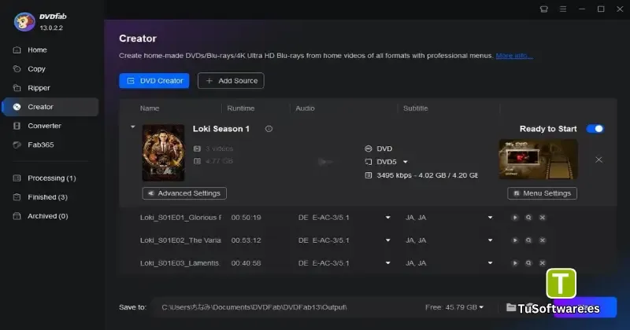Click the 00:53:12 runtime value
Viewport: 630px width, 330px height.
click(246, 240)
